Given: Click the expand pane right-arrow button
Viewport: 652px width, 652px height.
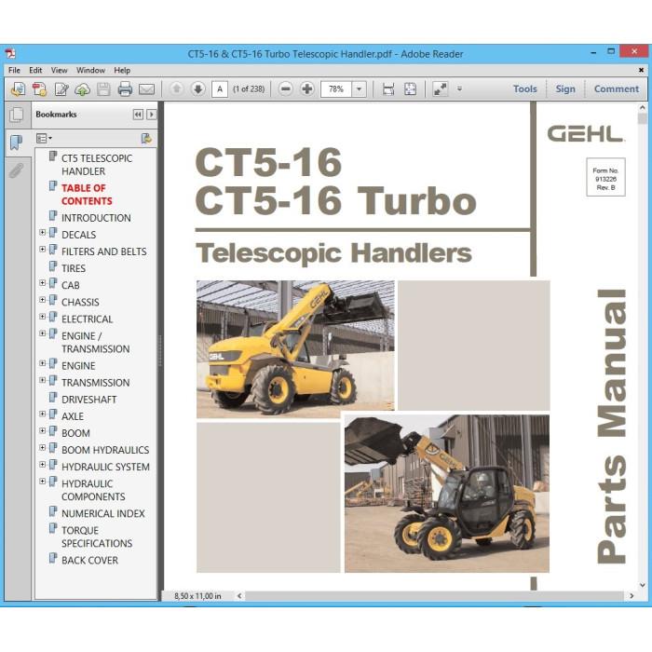Looking at the screenshot, I should tap(152, 115).
